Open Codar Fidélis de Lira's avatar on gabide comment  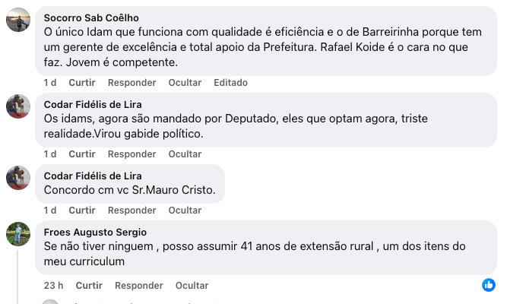point(18,107)
